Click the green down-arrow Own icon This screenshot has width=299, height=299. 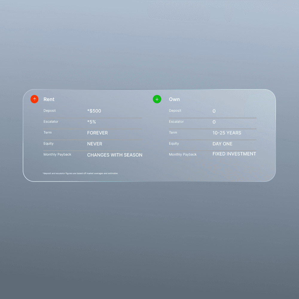[157, 99]
